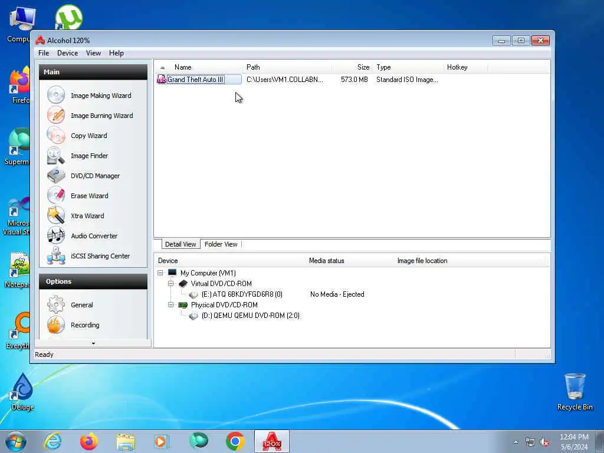
Task: Select the drive D: QEMU disc icon
Action: coord(193,316)
